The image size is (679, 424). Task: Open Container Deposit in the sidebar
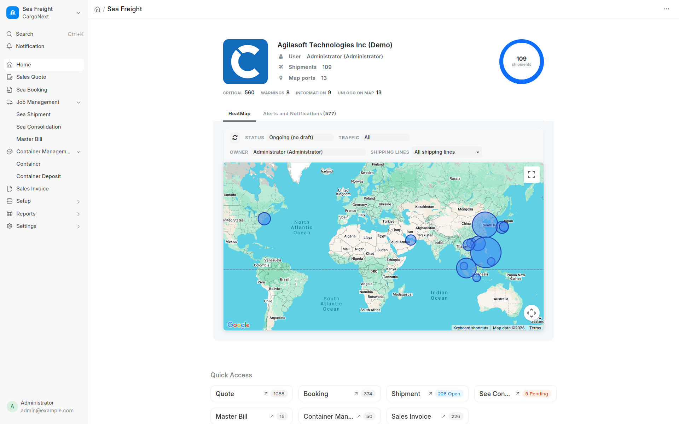39,176
